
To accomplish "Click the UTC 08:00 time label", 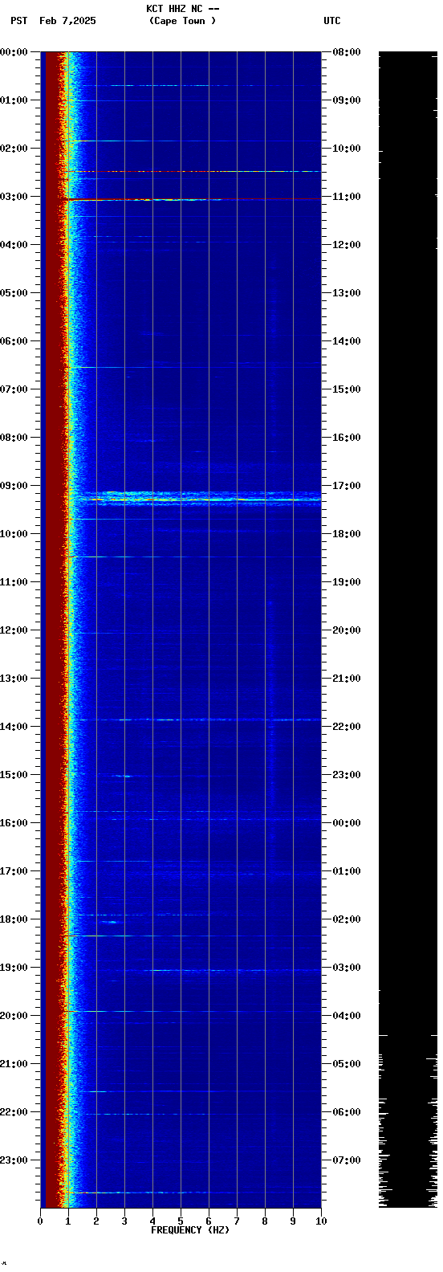I will 347,52.
